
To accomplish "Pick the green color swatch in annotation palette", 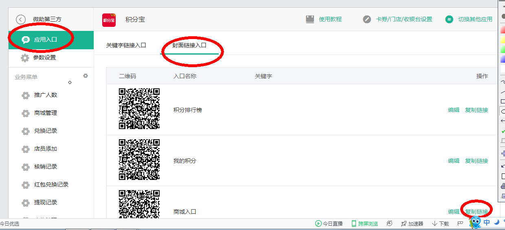I will [x=503, y=49].
